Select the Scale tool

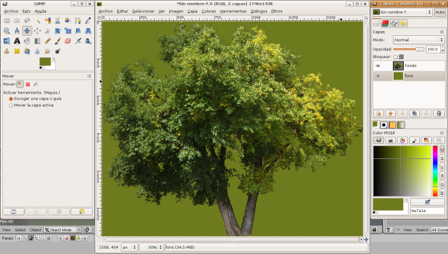click(x=68, y=31)
